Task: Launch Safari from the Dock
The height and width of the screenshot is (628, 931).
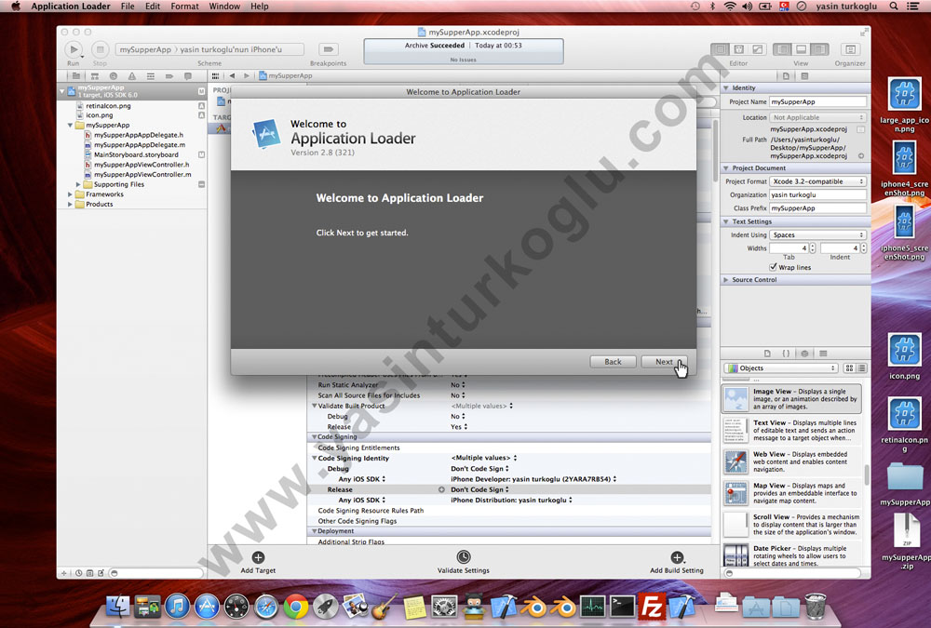Action: [266, 606]
